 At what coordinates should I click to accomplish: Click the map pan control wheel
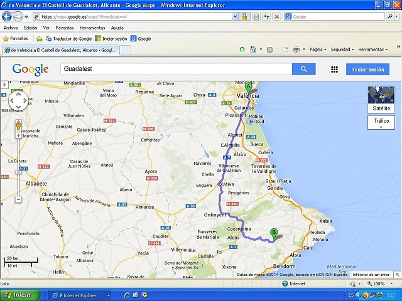tap(18, 101)
